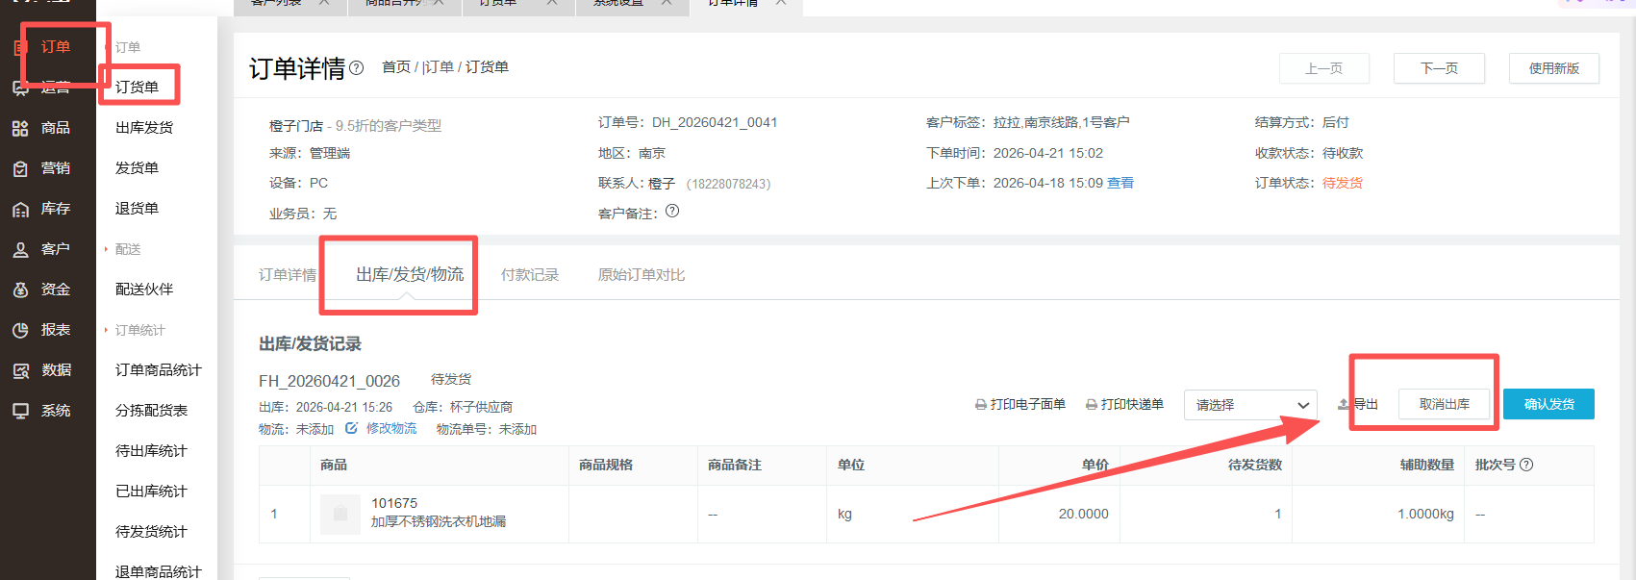Click 打印电子面单 with its printer icon
This screenshot has height=580, width=1636.
click(x=1020, y=404)
